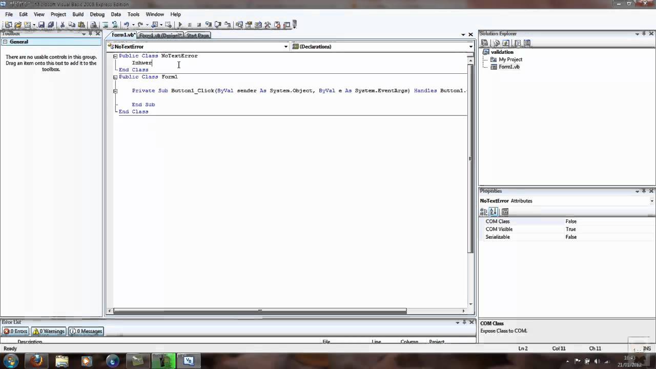
Task: Click the Windows Start button
Action: 11,360
